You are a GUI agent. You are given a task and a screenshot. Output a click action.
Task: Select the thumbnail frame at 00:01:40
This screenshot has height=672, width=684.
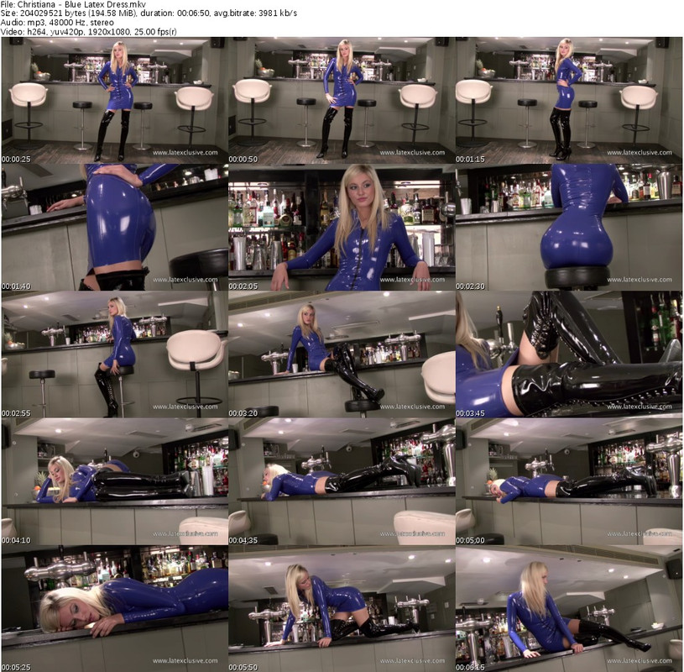pos(115,228)
